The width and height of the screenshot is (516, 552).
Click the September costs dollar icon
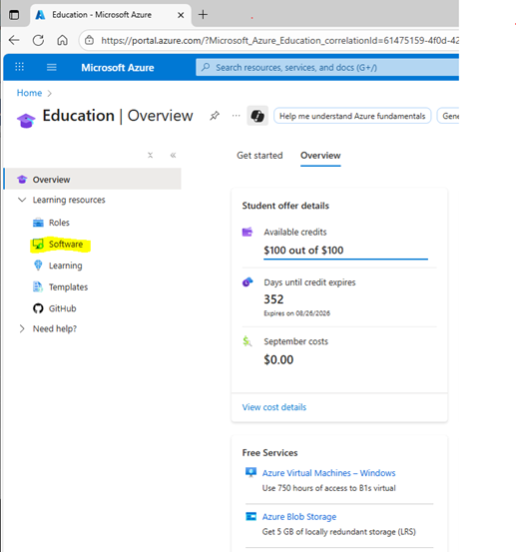tap(248, 341)
